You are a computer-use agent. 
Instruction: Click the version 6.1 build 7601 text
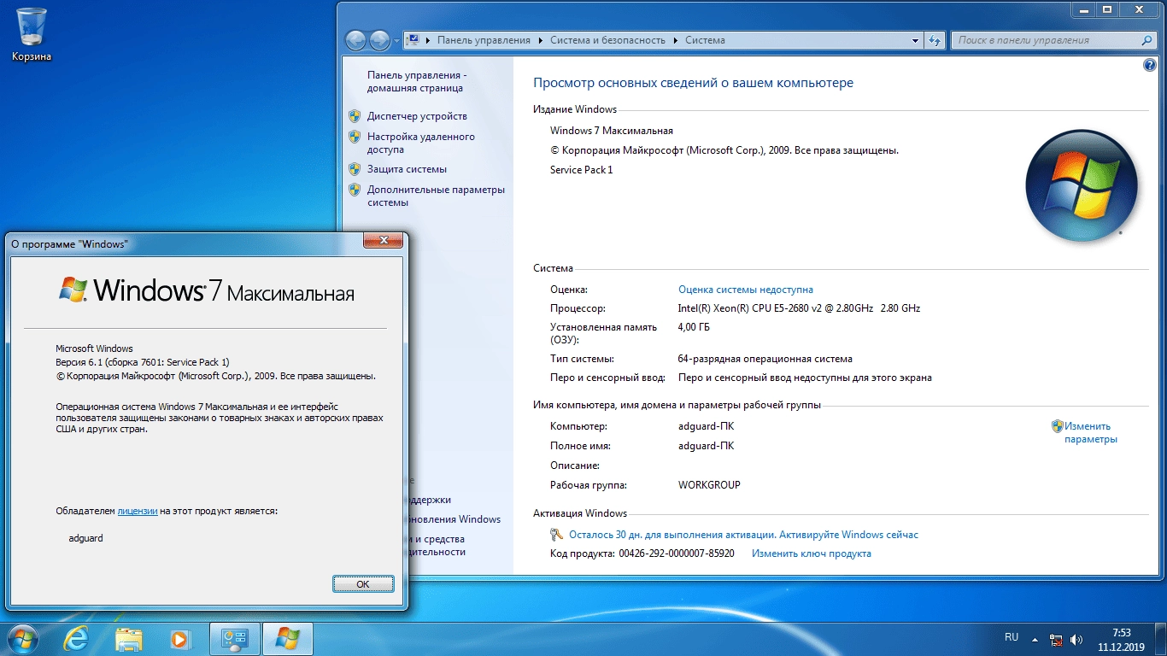[x=142, y=362]
